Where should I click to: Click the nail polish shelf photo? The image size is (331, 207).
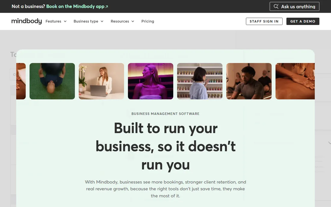pos(200,81)
